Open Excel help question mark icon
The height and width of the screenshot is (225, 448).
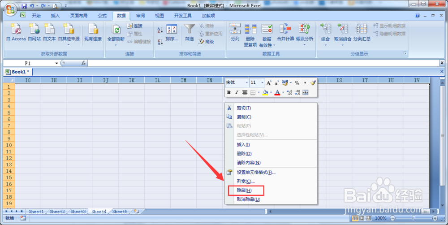click(418, 15)
